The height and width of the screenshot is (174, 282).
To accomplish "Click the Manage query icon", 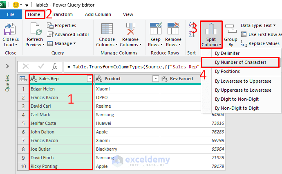I will point(50,43).
